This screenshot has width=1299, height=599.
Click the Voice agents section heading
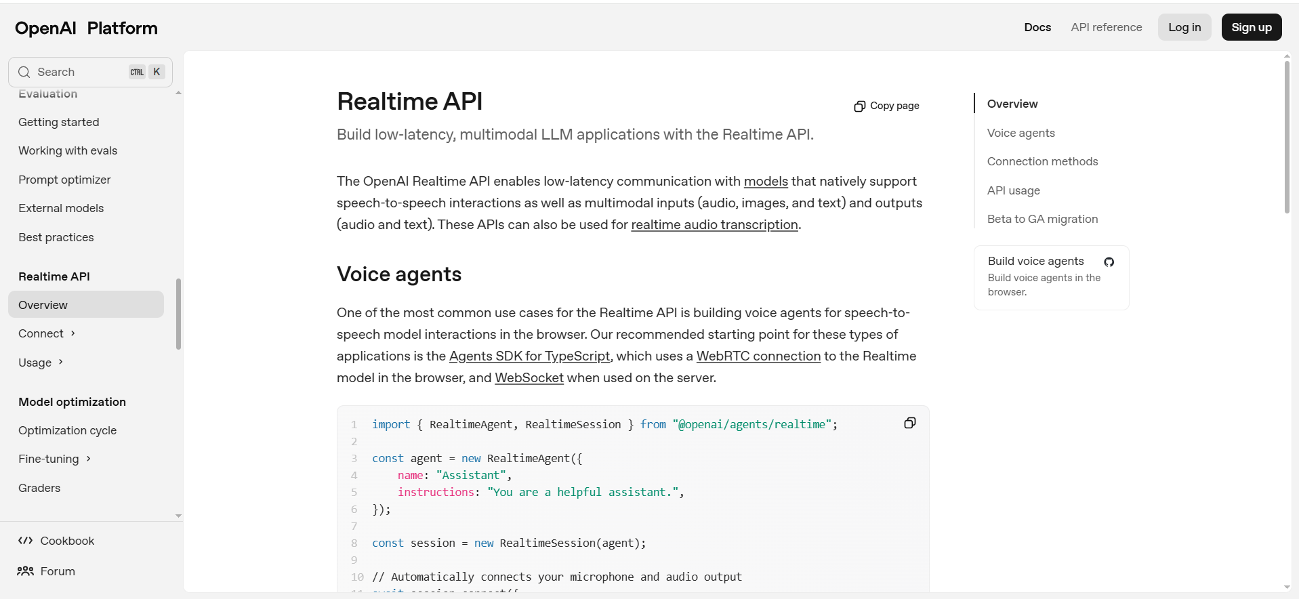[399, 274]
